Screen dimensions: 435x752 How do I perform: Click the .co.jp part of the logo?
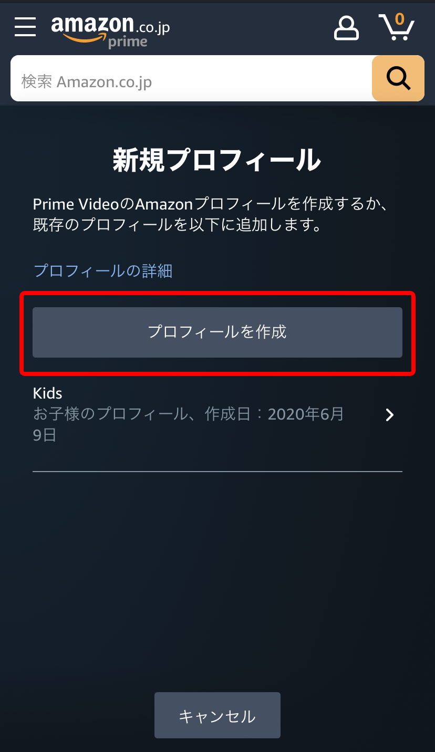152,27
